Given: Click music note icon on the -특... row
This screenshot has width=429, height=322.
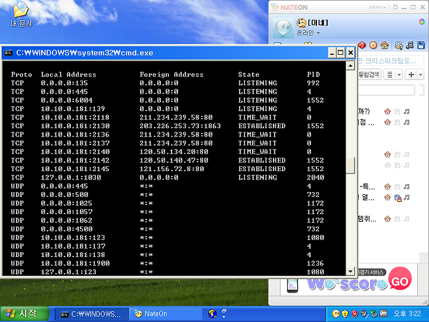Looking at the screenshot, I should pos(407,187).
